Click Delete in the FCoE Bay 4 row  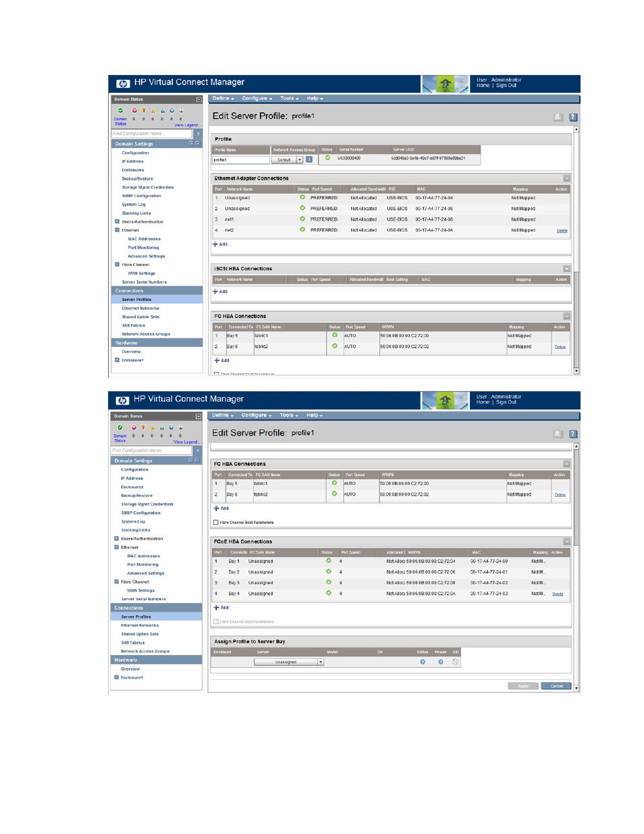tap(558, 594)
